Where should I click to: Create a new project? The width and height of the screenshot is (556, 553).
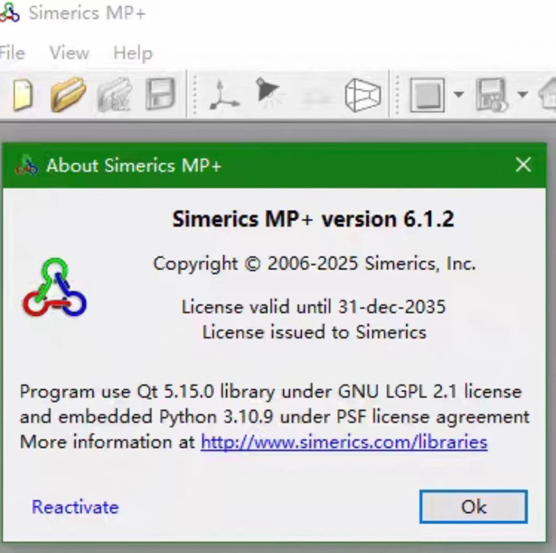click(23, 94)
